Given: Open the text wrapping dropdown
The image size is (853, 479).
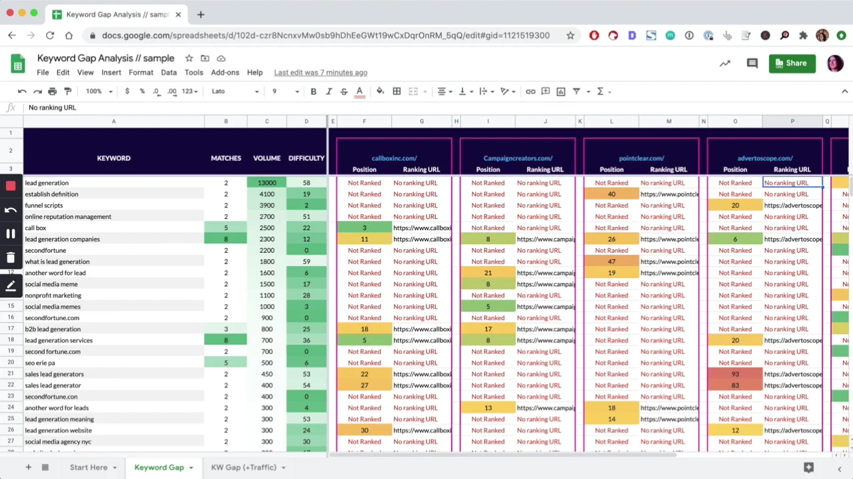Looking at the screenshot, I should (x=486, y=91).
